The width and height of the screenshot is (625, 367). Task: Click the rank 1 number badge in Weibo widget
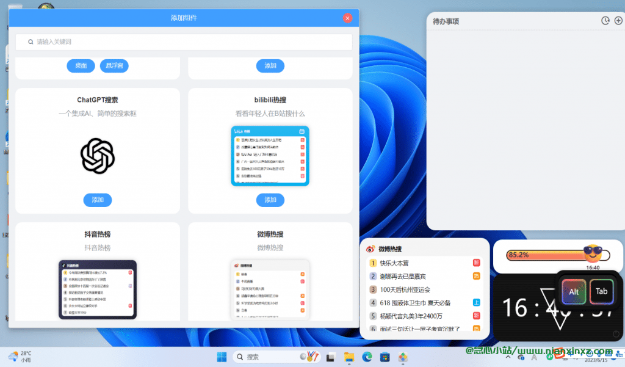373,263
